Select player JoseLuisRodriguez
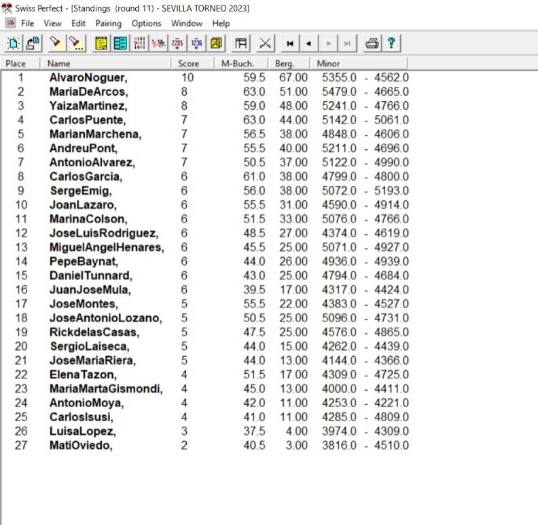Viewport: 538px width, 525px height. [104, 233]
